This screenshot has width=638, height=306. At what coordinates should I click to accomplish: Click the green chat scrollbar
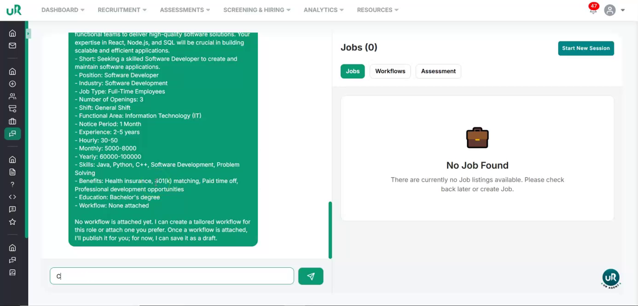(330, 229)
